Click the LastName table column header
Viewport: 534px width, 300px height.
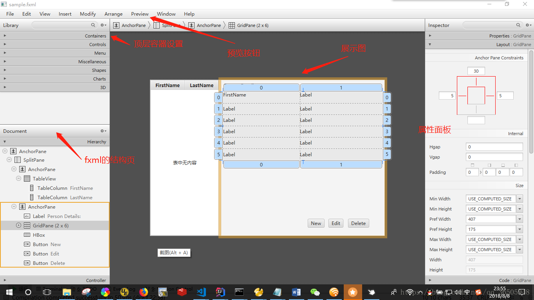pos(202,85)
